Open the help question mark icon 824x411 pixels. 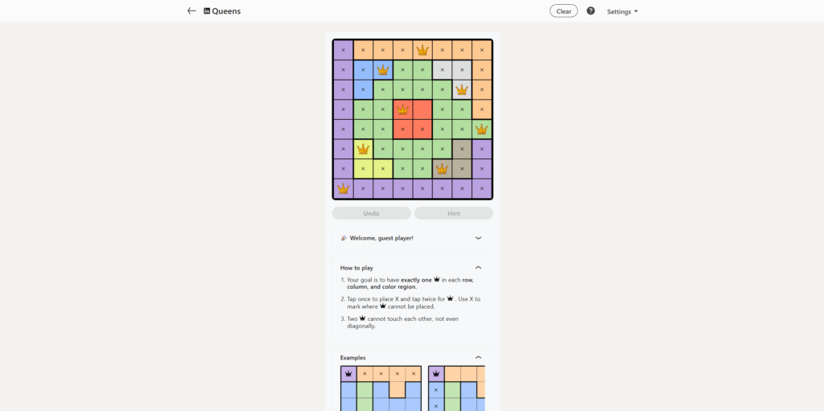pos(591,11)
